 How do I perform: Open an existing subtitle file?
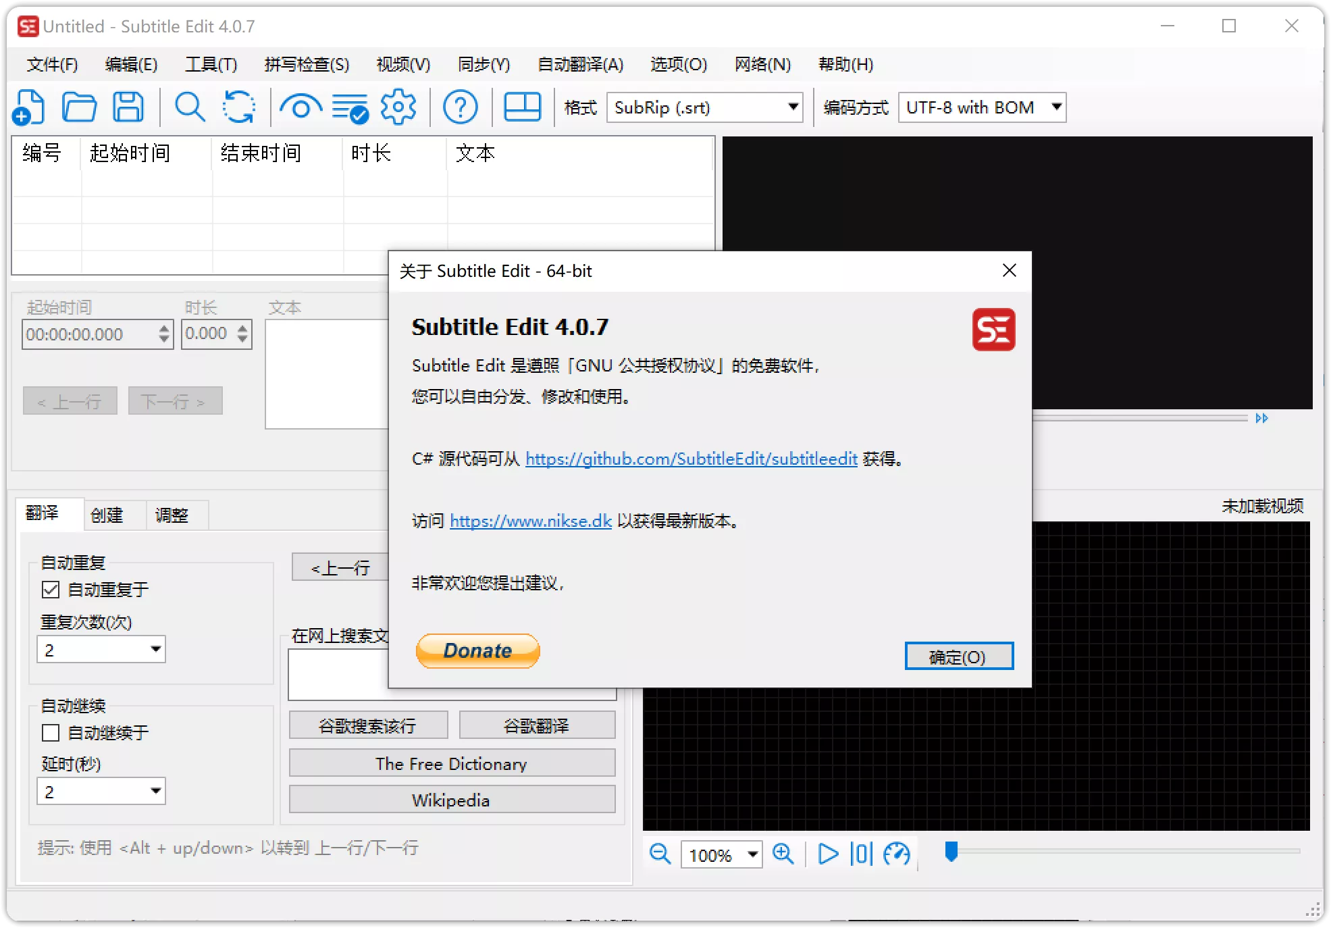(79, 107)
